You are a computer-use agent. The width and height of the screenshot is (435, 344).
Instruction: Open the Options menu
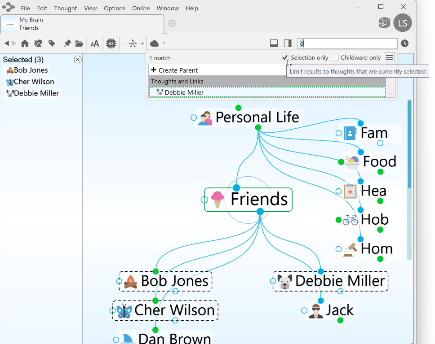(x=114, y=8)
